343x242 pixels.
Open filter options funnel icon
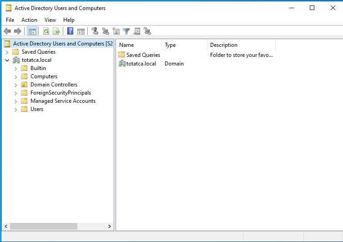126,31
